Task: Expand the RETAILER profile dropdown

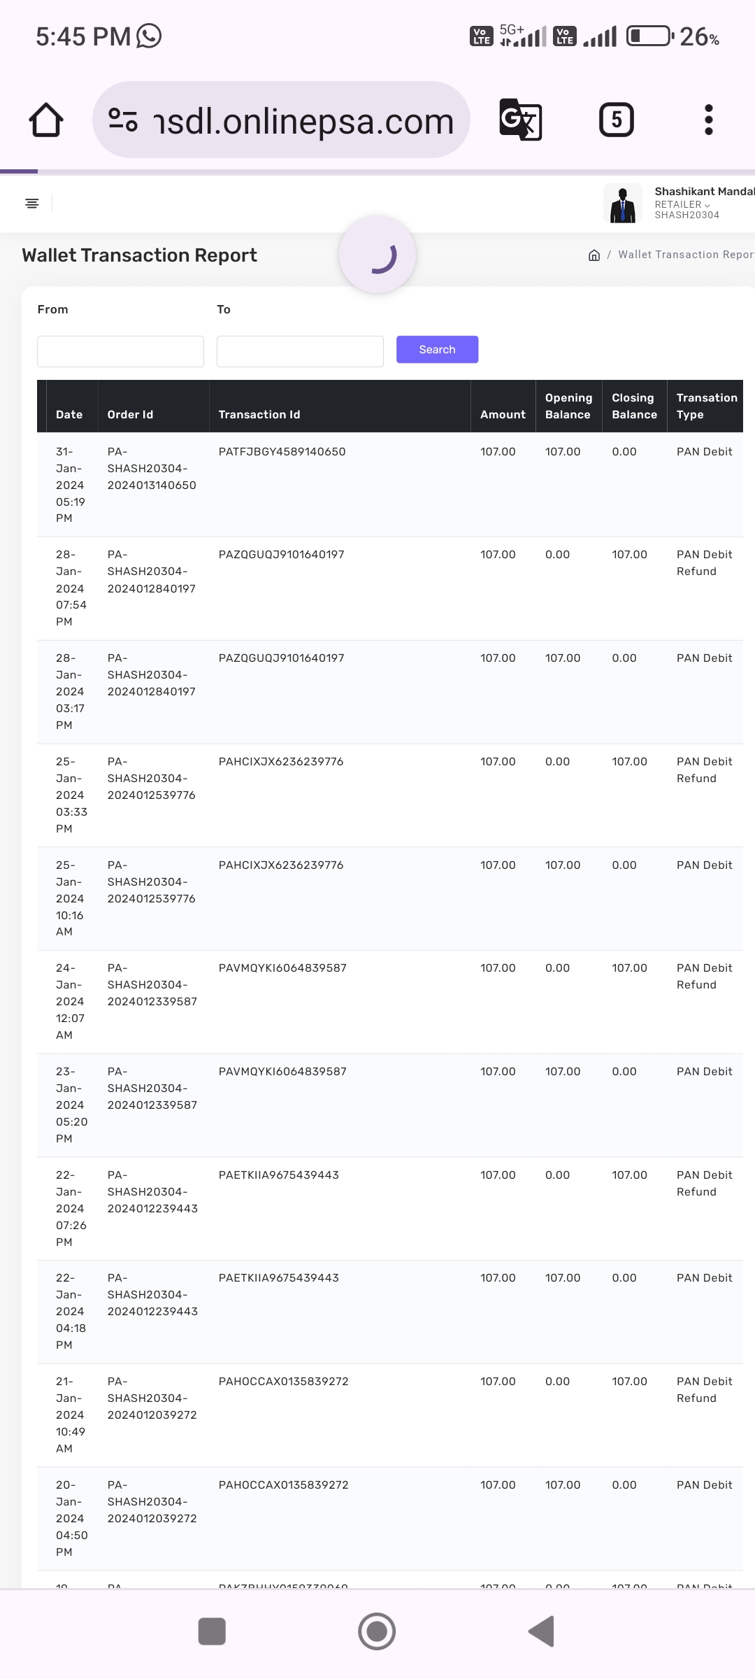Action: (x=682, y=204)
